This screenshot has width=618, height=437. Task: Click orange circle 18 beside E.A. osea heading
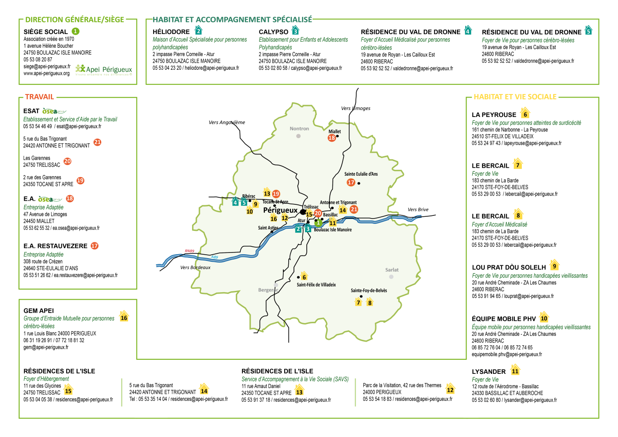click(x=70, y=199)
